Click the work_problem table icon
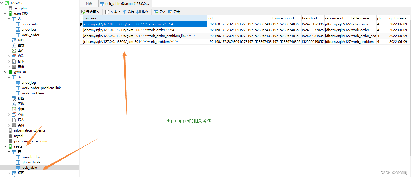Screen dimensions: 411x177 tap(18, 93)
